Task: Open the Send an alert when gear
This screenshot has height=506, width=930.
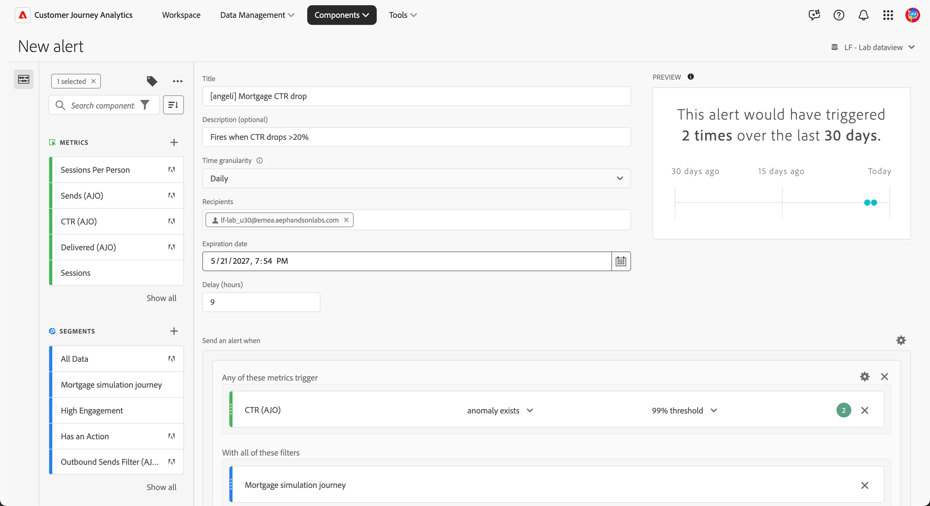Action: [901, 340]
